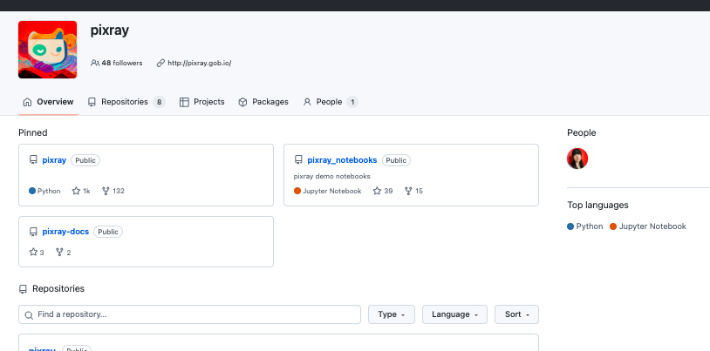710x351 pixels.
Task: Click the 'pixray demo notebooks' description text
Action: pyautogui.click(x=332, y=176)
